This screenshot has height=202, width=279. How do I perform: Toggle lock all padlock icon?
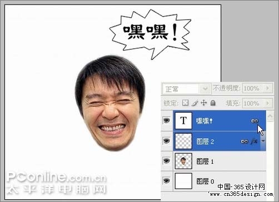pyautogui.click(x=213, y=103)
